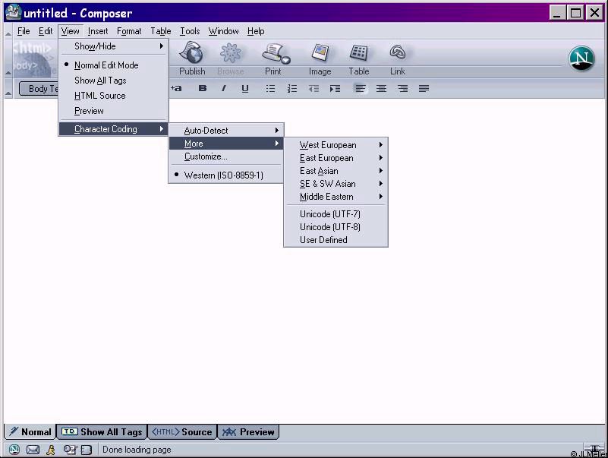This screenshot has height=458, width=608.
Task: Click the Browse toolbar button
Action: click(231, 59)
